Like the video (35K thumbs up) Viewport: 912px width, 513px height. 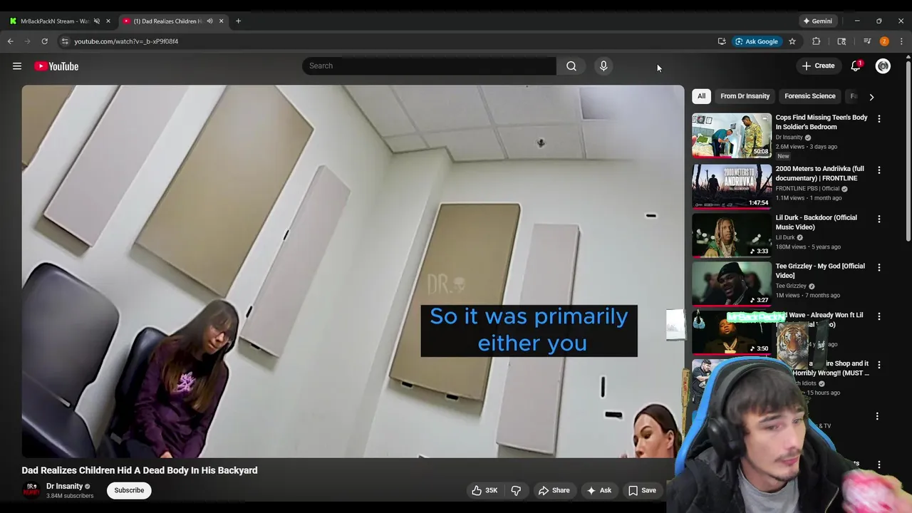[x=484, y=490]
